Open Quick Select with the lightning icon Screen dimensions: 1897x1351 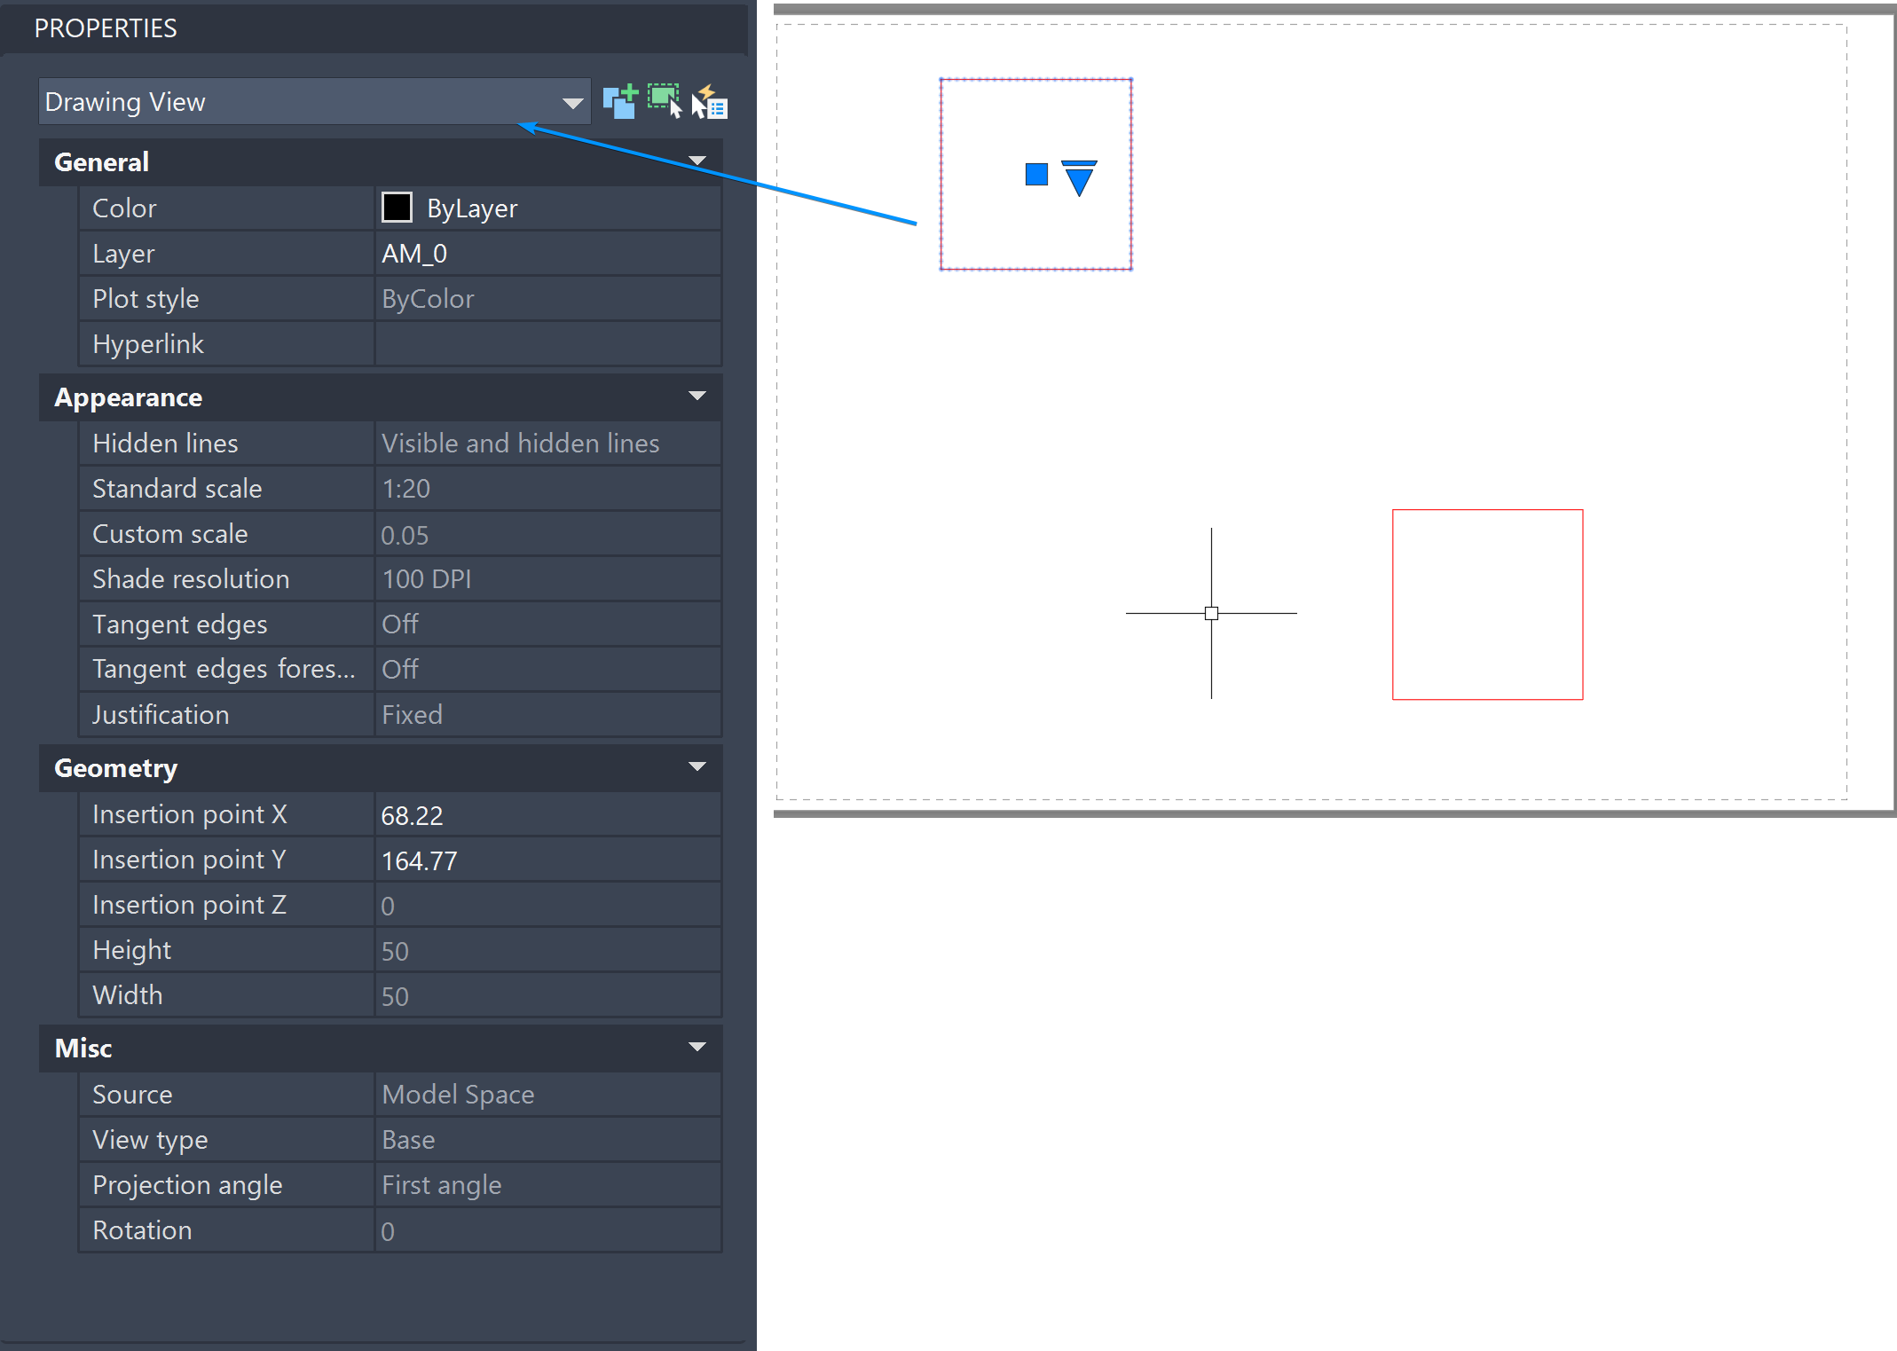pyautogui.click(x=711, y=100)
